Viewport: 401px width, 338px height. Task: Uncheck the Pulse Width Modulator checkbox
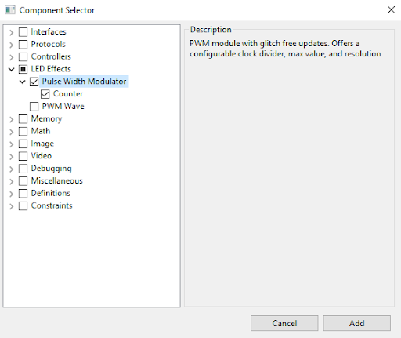click(34, 82)
